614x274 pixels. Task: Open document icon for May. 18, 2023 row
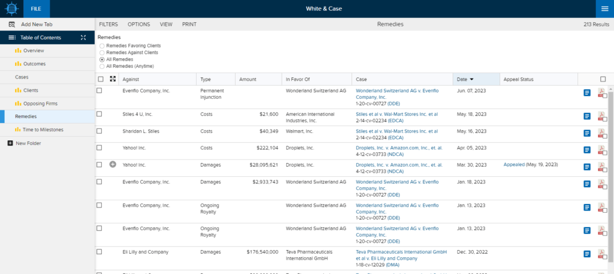(587, 116)
